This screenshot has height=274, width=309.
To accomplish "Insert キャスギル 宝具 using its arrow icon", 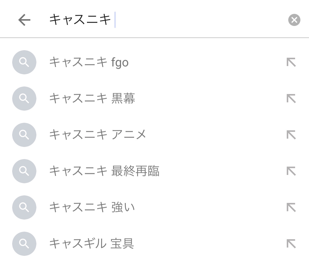I will 291,244.
